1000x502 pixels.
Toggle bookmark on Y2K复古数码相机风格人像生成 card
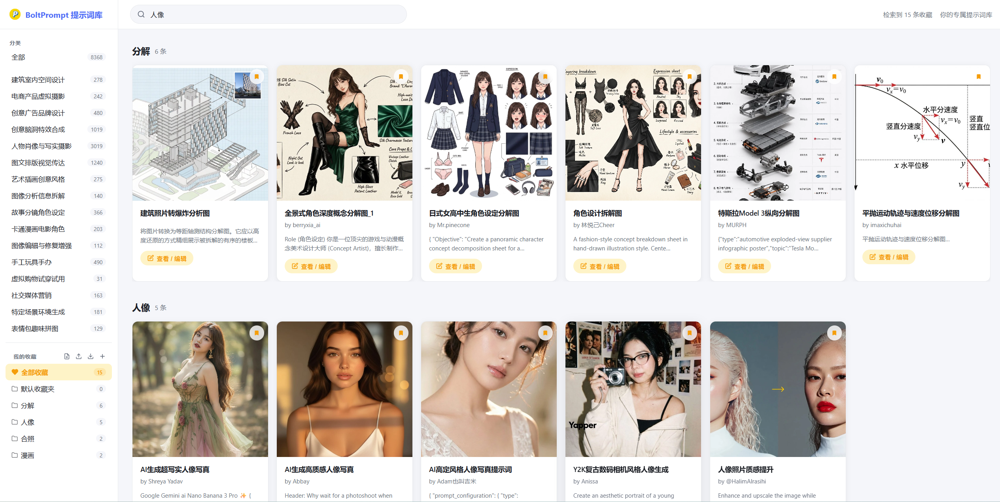[x=690, y=333]
